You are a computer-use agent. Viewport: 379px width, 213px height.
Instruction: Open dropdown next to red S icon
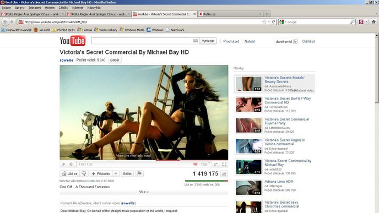click(366, 22)
